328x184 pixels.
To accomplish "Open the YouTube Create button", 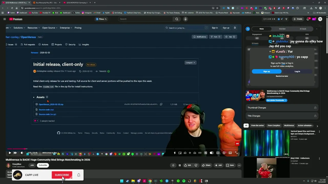I will (298, 19).
